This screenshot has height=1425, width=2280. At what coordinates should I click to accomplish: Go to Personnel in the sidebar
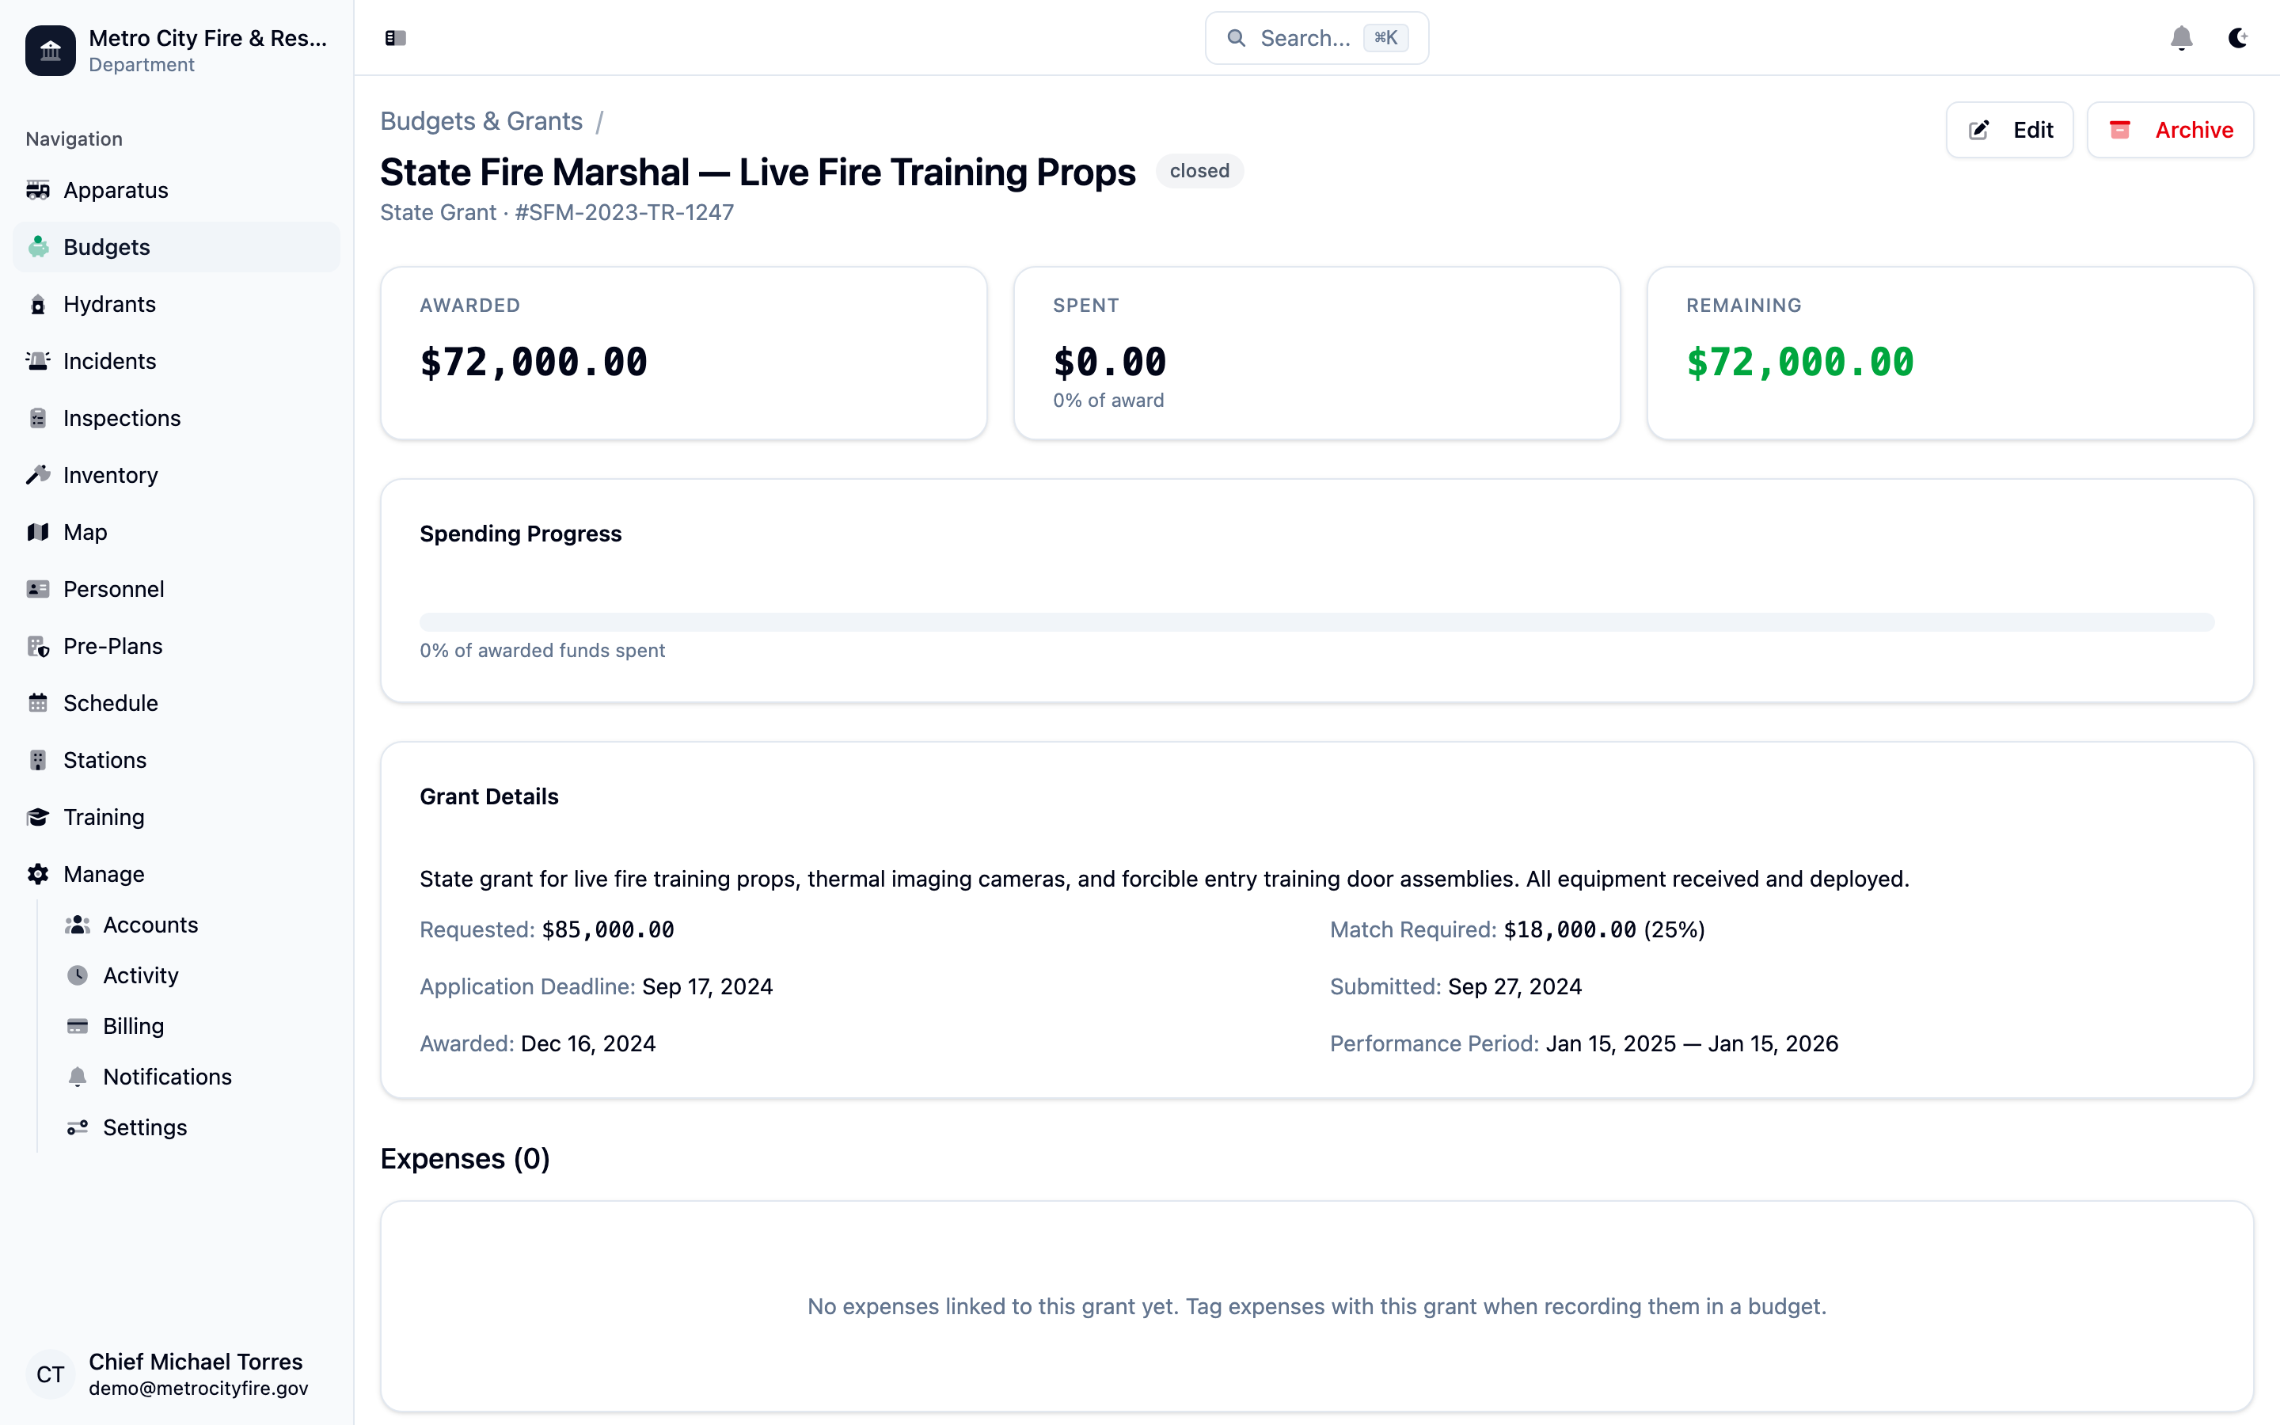[113, 589]
